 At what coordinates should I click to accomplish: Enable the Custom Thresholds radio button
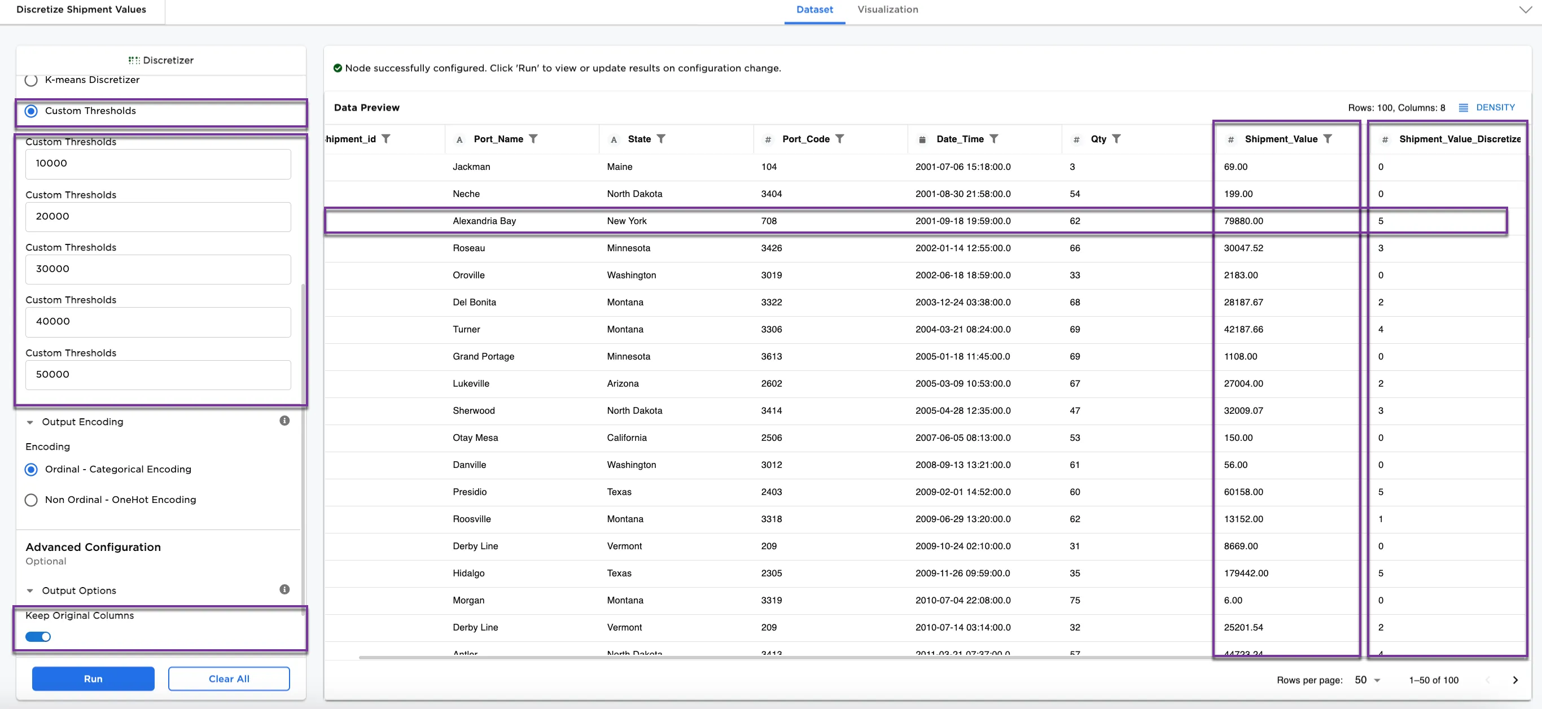point(31,111)
